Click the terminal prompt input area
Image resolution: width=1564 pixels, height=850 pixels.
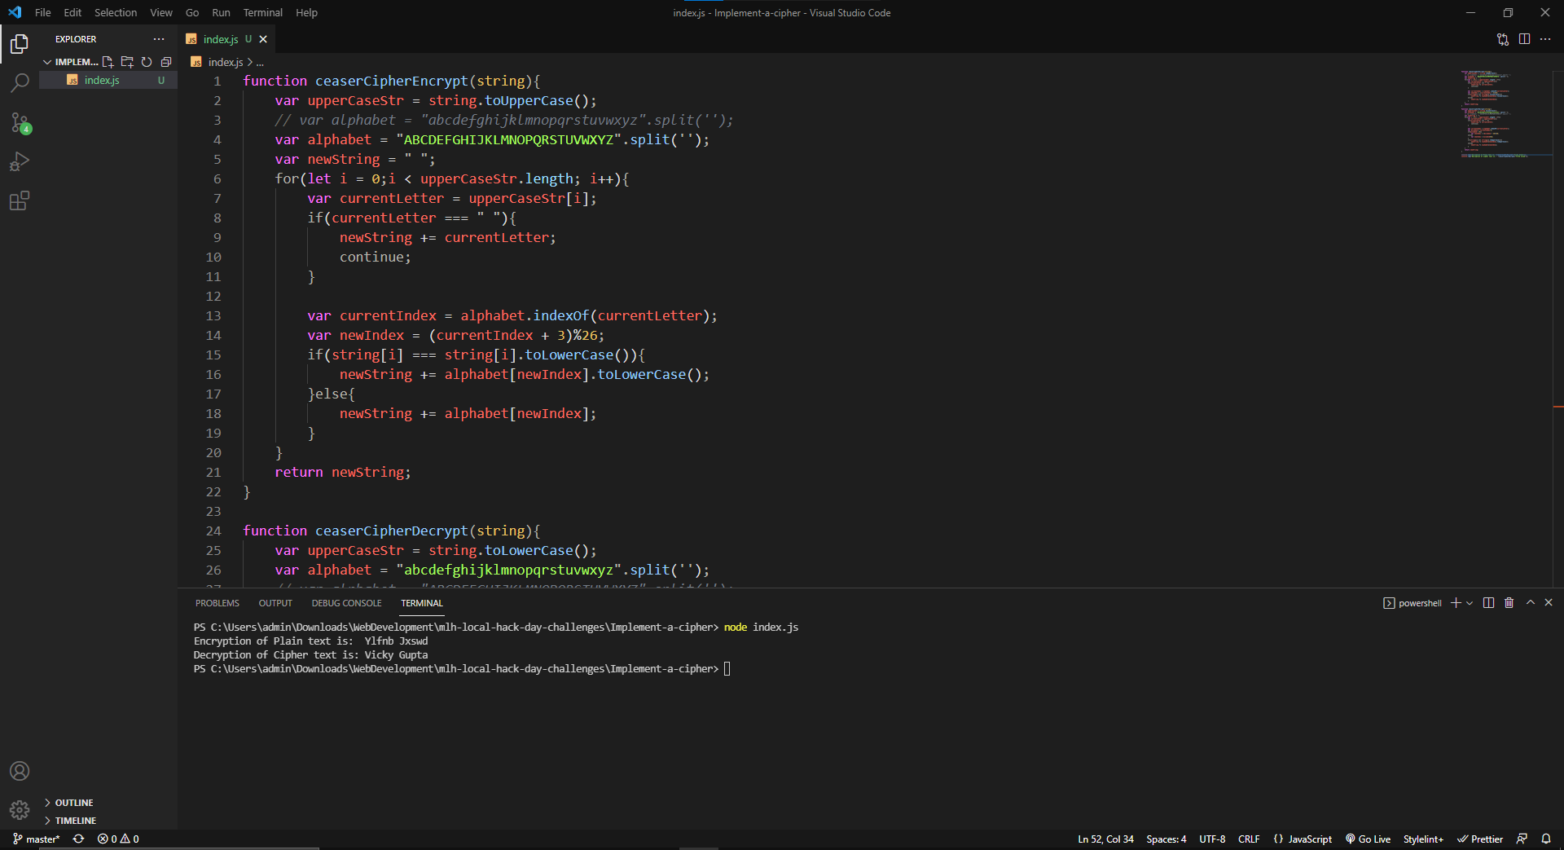[727, 669]
